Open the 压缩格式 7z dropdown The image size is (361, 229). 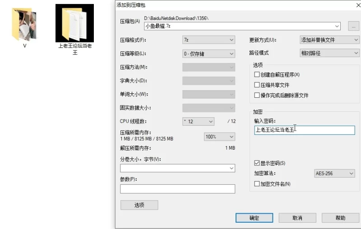(x=208, y=40)
